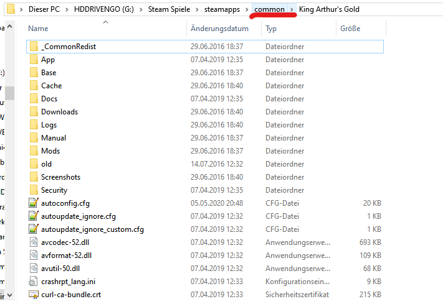
Task: Select the crashrpt_lang.ini file icon
Action: tap(34, 282)
